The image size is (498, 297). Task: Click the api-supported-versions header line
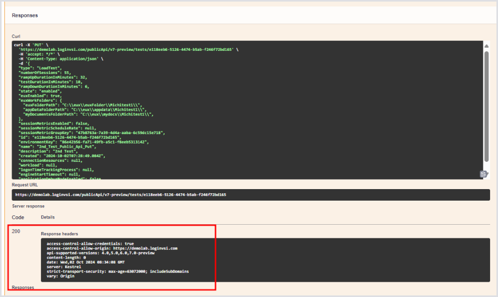coord(100,253)
